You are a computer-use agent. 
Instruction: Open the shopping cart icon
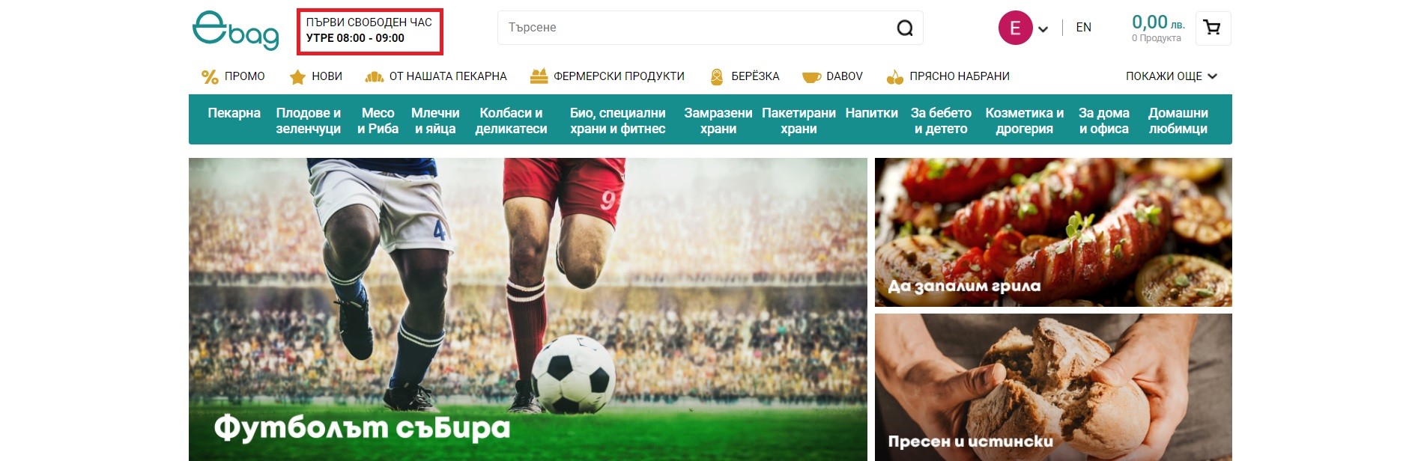(1213, 28)
